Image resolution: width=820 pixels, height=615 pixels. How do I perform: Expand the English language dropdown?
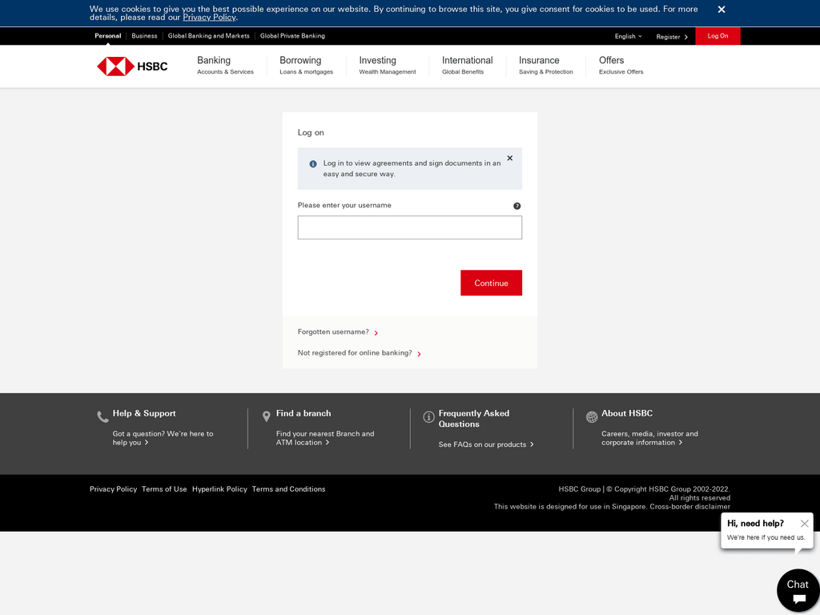(628, 36)
